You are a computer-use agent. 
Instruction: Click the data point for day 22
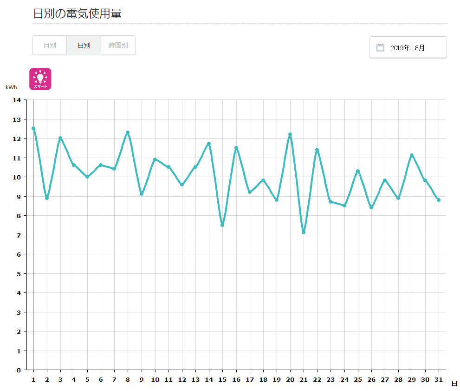point(317,150)
